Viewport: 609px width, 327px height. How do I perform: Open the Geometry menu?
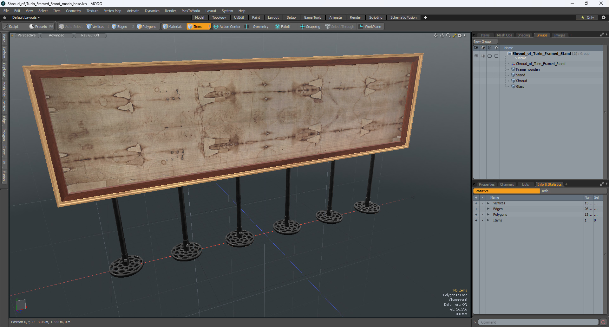(x=73, y=11)
